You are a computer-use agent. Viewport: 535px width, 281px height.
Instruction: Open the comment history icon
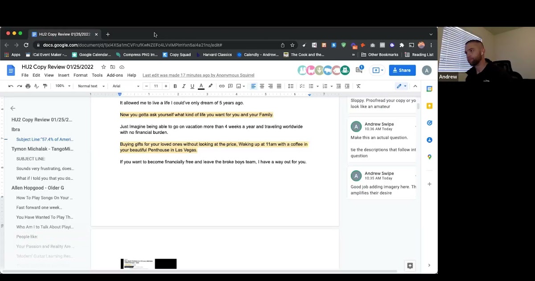coord(359,70)
